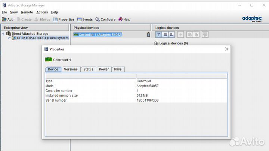269x151 pixels.
Task: Select the text description view (T) button
Action: coord(159,35)
